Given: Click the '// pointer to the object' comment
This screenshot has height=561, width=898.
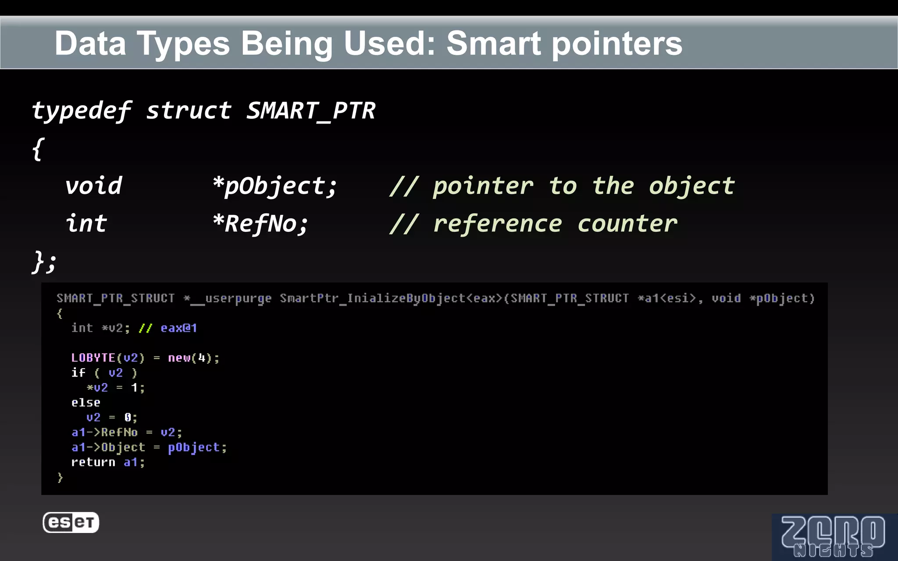Looking at the screenshot, I should point(562,186).
